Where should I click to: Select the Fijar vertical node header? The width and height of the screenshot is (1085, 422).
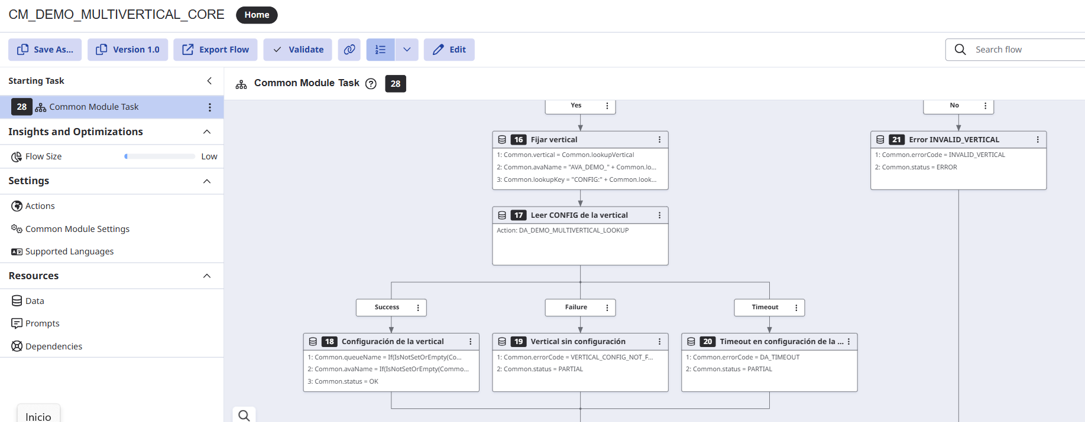tap(580, 140)
